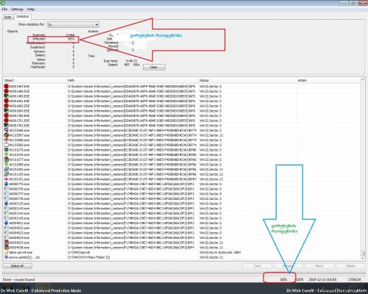Click the folder icon of takos gprvdi.exe
368x294 pixels.
tap(6, 252)
